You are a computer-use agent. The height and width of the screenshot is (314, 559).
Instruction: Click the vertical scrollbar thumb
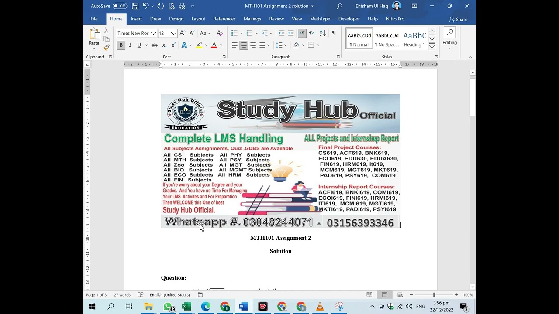473,96
